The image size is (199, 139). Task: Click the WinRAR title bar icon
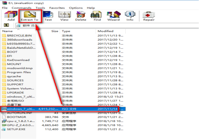4,3
